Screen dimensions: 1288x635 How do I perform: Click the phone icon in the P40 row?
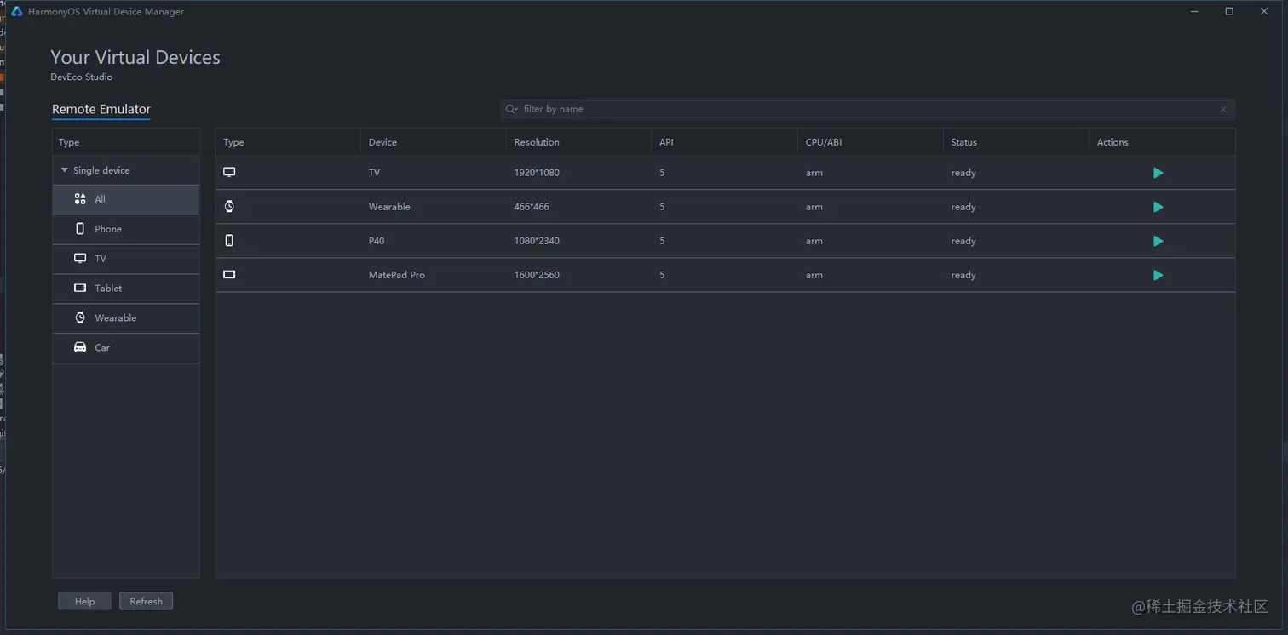click(x=229, y=241)
